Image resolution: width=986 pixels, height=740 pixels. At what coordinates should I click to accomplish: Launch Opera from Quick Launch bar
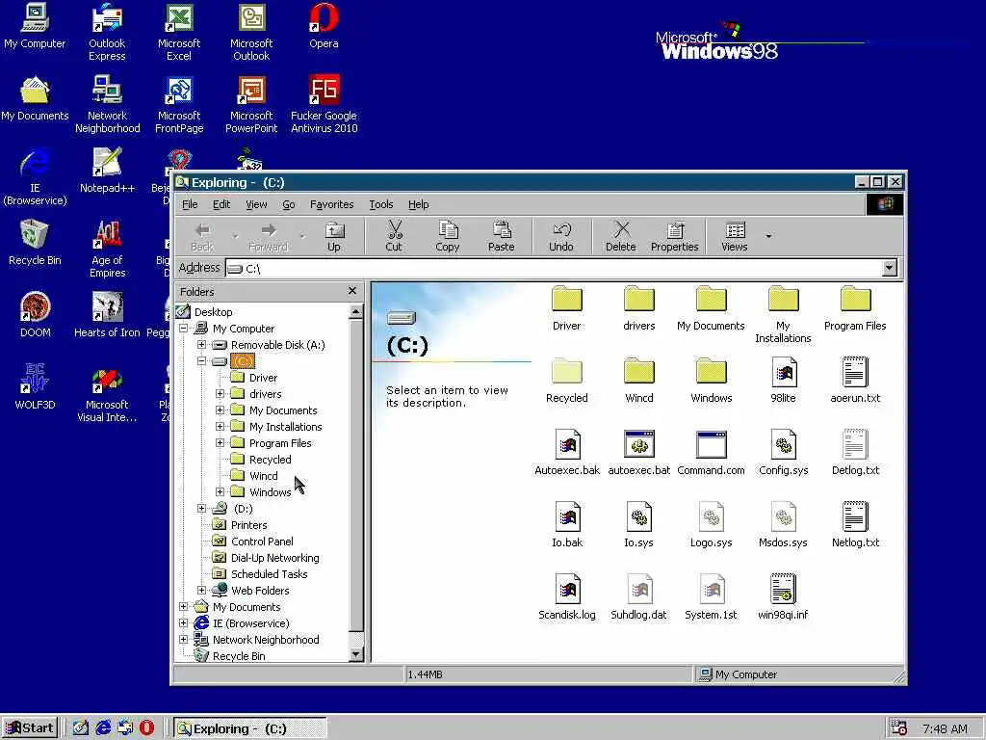point(146,728)
